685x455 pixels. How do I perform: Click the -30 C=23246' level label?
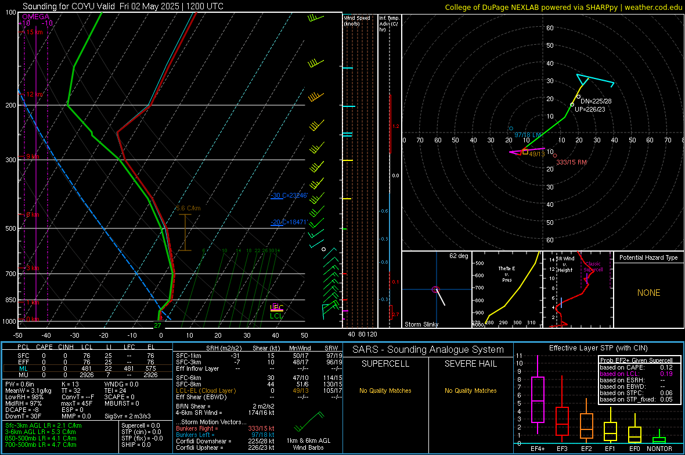coord(289,195)
